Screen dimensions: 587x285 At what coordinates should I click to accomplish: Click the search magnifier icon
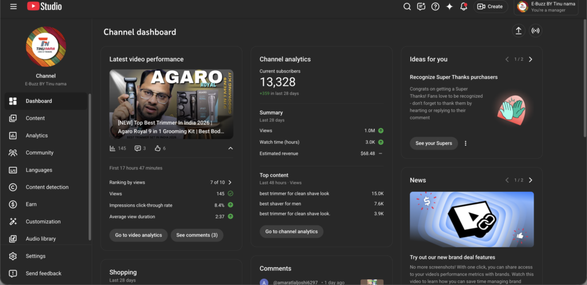pyautogui.click(x=407, y=7)
